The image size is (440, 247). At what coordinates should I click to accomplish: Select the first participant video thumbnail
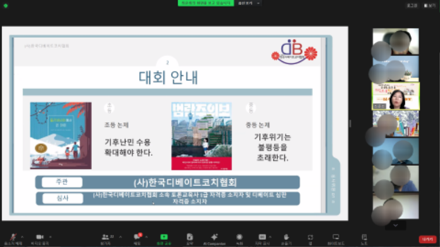coord(395,41)
